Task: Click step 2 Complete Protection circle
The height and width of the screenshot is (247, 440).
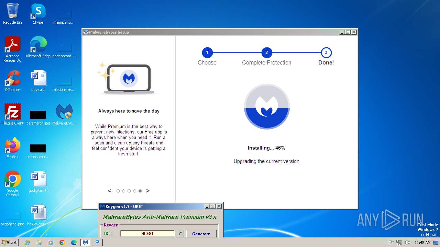Action: (266, 52)
